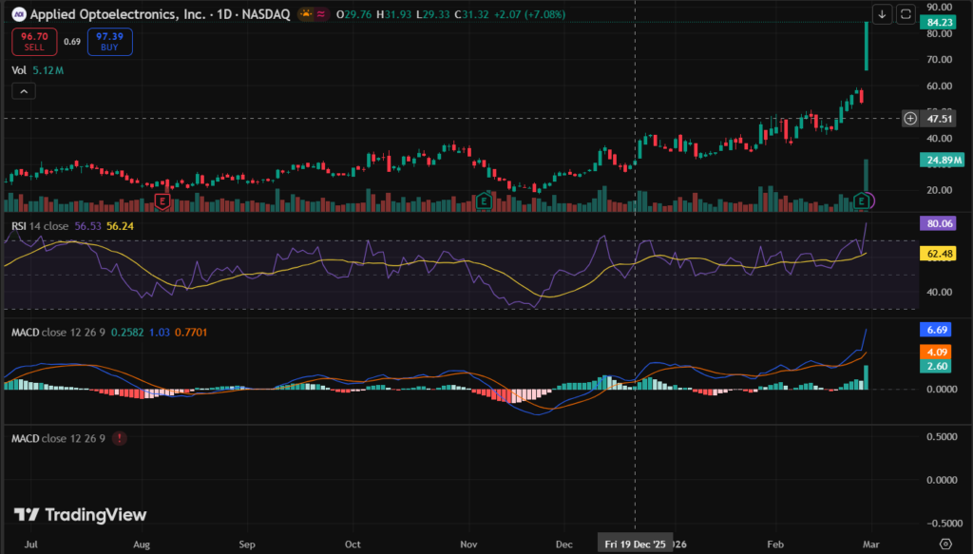Screen dimensions: 973x554
Task: Click the plus icon next to the 47.51 price
Action: [910, 119]
